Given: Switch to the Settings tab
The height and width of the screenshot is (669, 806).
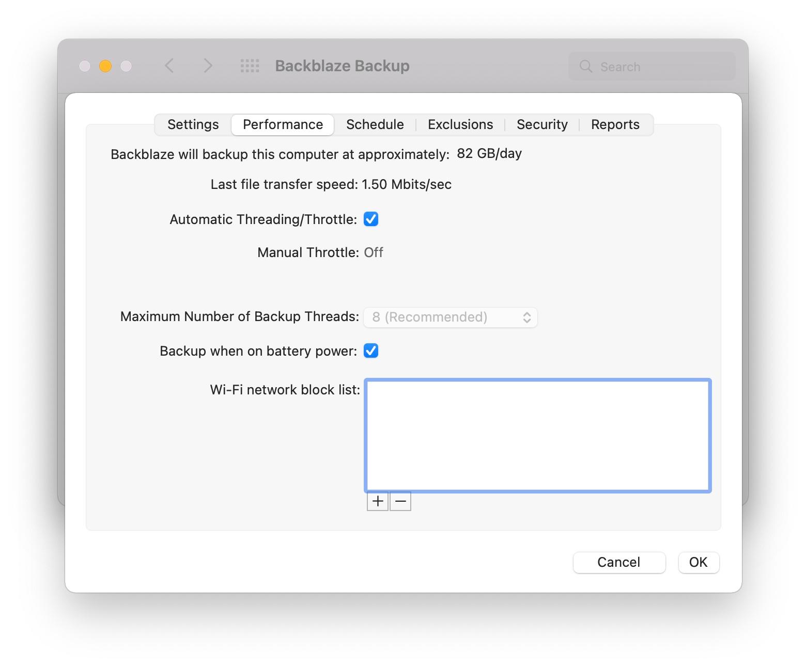Looking at the screenshot, I should click(193, 124).
